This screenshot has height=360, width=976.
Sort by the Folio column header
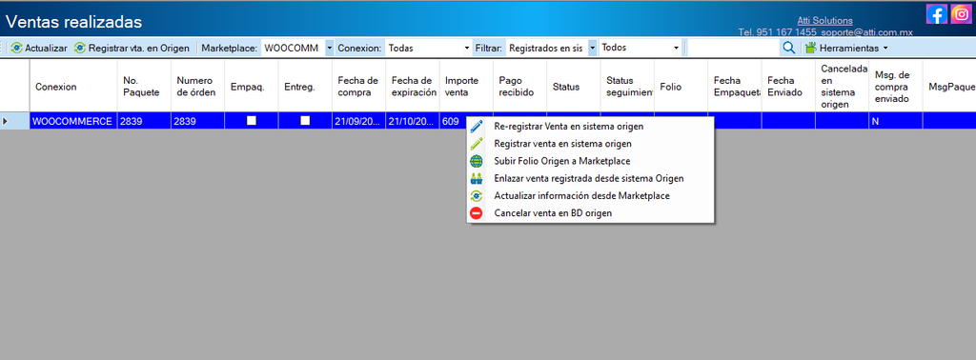pos(681,87)
